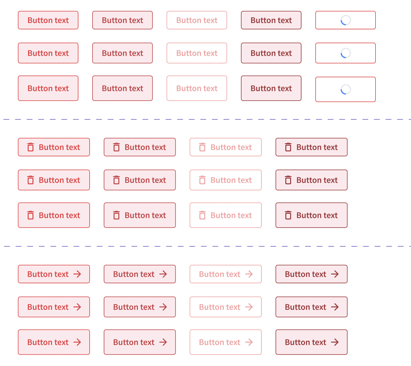Select the faded arrow navigation button

click(x=225, y=274)
